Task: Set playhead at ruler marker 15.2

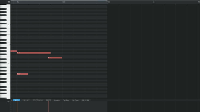Action: (x=63, y=2)
